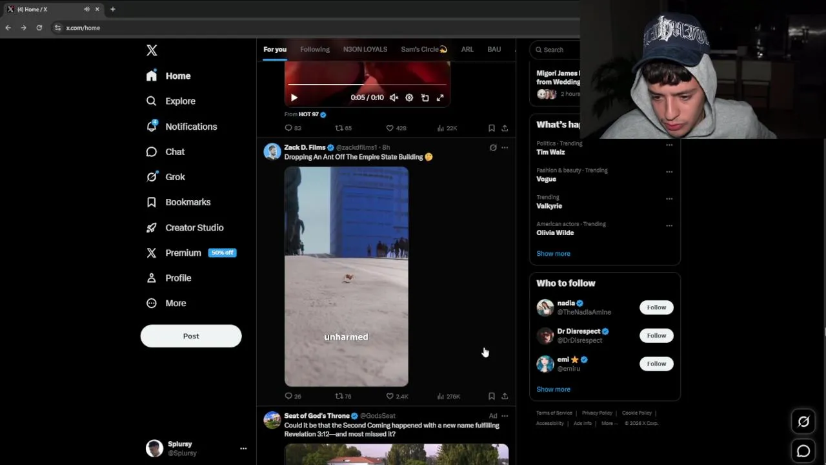Open more options on Zack D. Films post
This screenshot has width=826, height=465.
pos(505,147)
